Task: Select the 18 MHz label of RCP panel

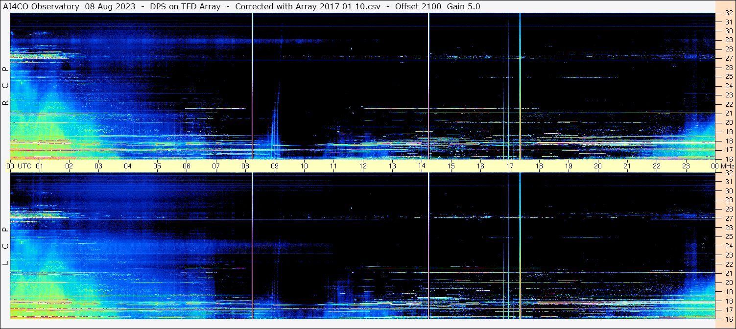Action: (729, 141)
